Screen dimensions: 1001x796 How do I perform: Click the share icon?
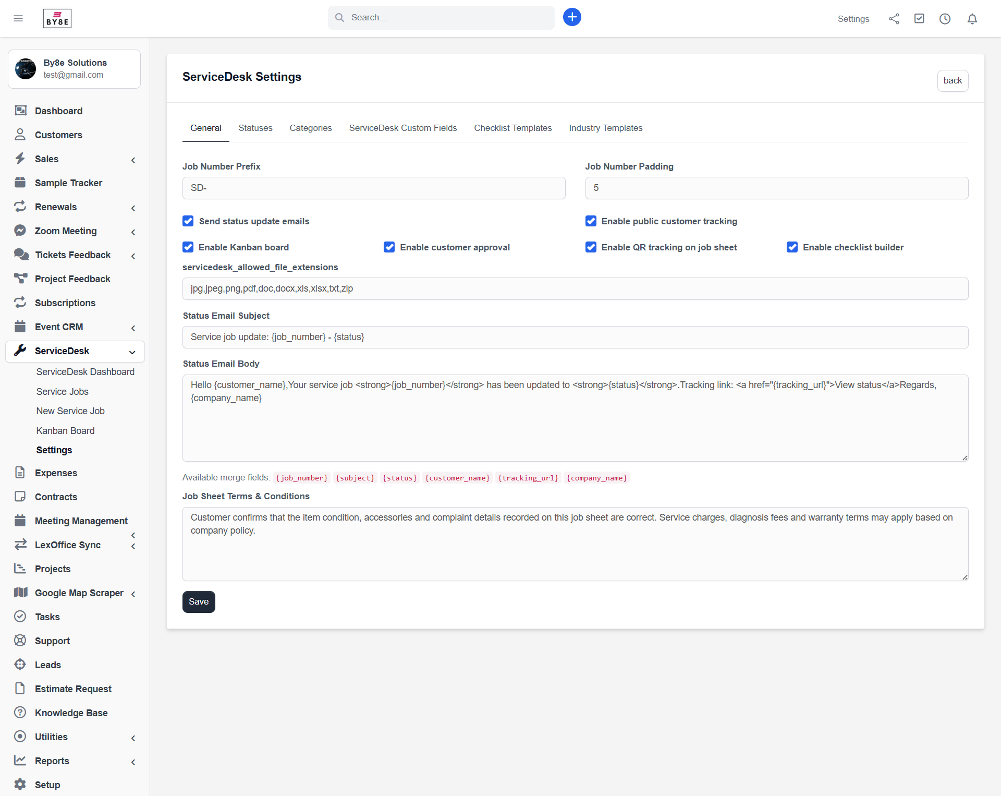point(894,18)
